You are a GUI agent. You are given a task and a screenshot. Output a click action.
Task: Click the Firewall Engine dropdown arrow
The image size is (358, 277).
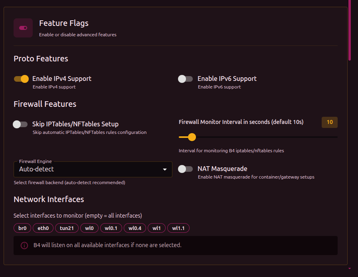164,170
